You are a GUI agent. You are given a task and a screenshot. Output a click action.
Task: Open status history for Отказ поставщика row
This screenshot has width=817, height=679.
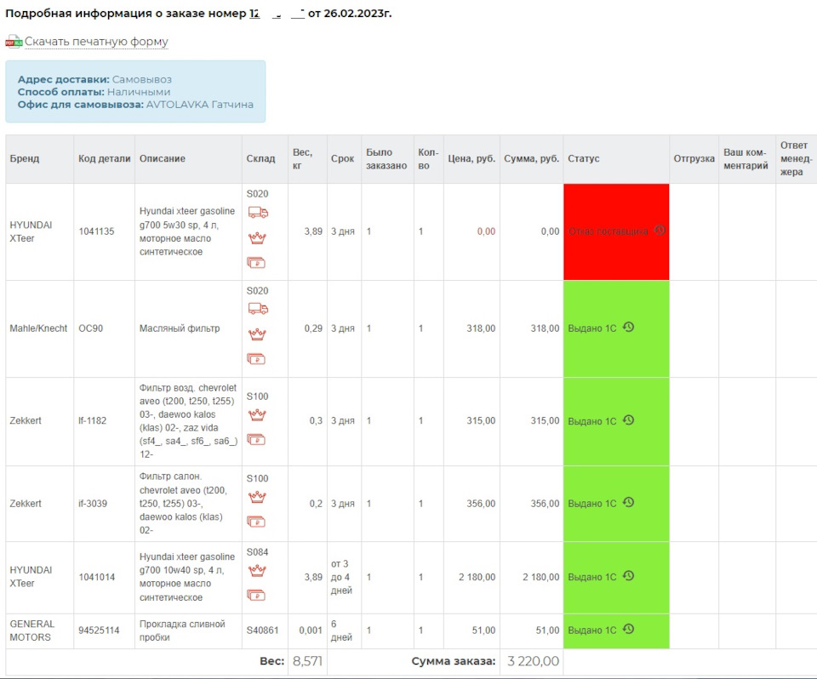point(660,230)
